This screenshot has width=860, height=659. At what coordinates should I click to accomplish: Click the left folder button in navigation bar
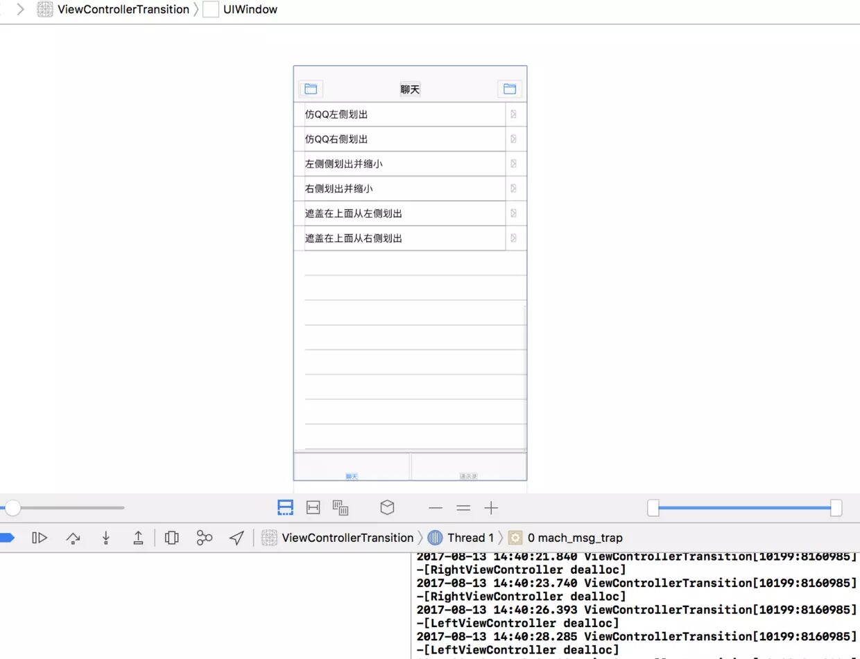coord(311,89)
